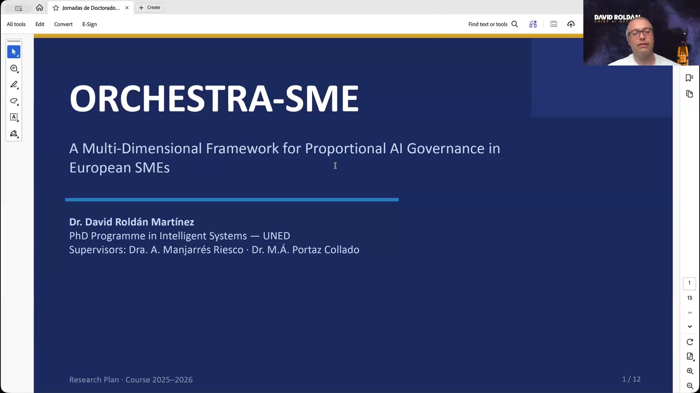Screen dimensions: 700x393
Task: Open the AI Assistant icon
Action: [x=533, y=24]
